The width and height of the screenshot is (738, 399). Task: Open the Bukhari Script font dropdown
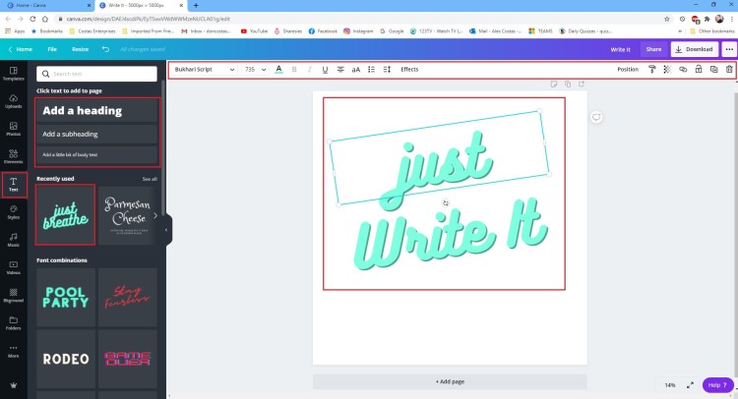pyautogui.click(x=205, y=70)
